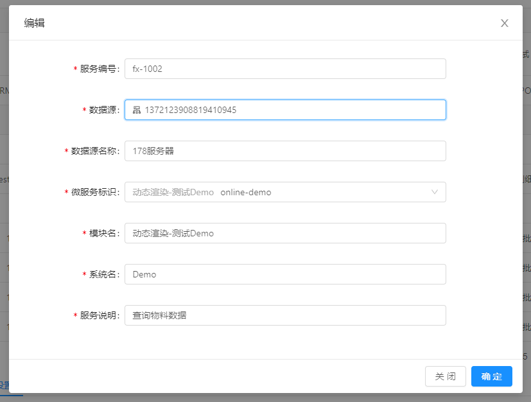Focus the 服务编号 input with fx-1002

pyautogui.click(x=285, y=69)
